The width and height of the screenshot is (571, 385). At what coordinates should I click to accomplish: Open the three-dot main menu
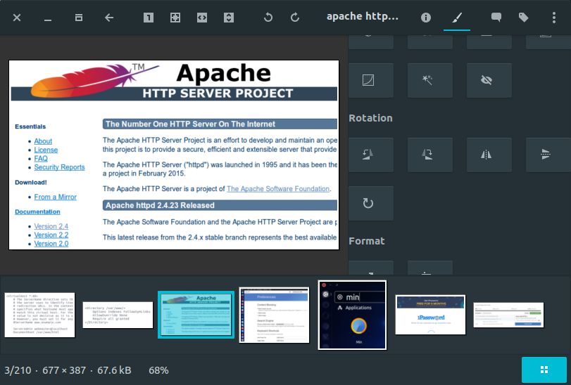[x=554, y=18]
